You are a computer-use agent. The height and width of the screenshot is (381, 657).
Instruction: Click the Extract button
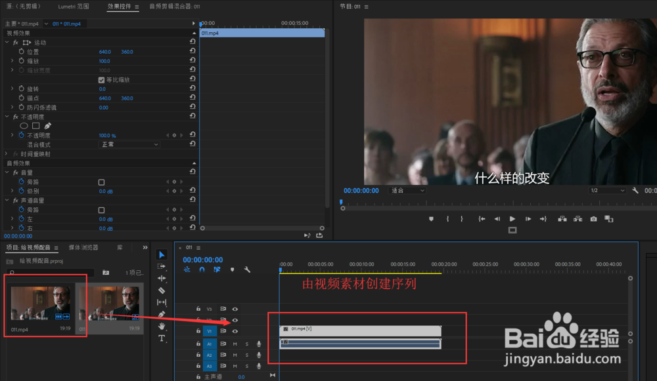(x=578, y=219)
